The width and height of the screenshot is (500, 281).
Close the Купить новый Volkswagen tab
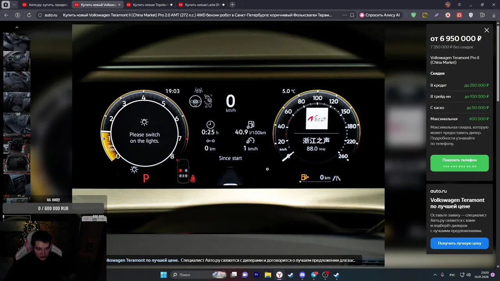[x=119, y=5]
